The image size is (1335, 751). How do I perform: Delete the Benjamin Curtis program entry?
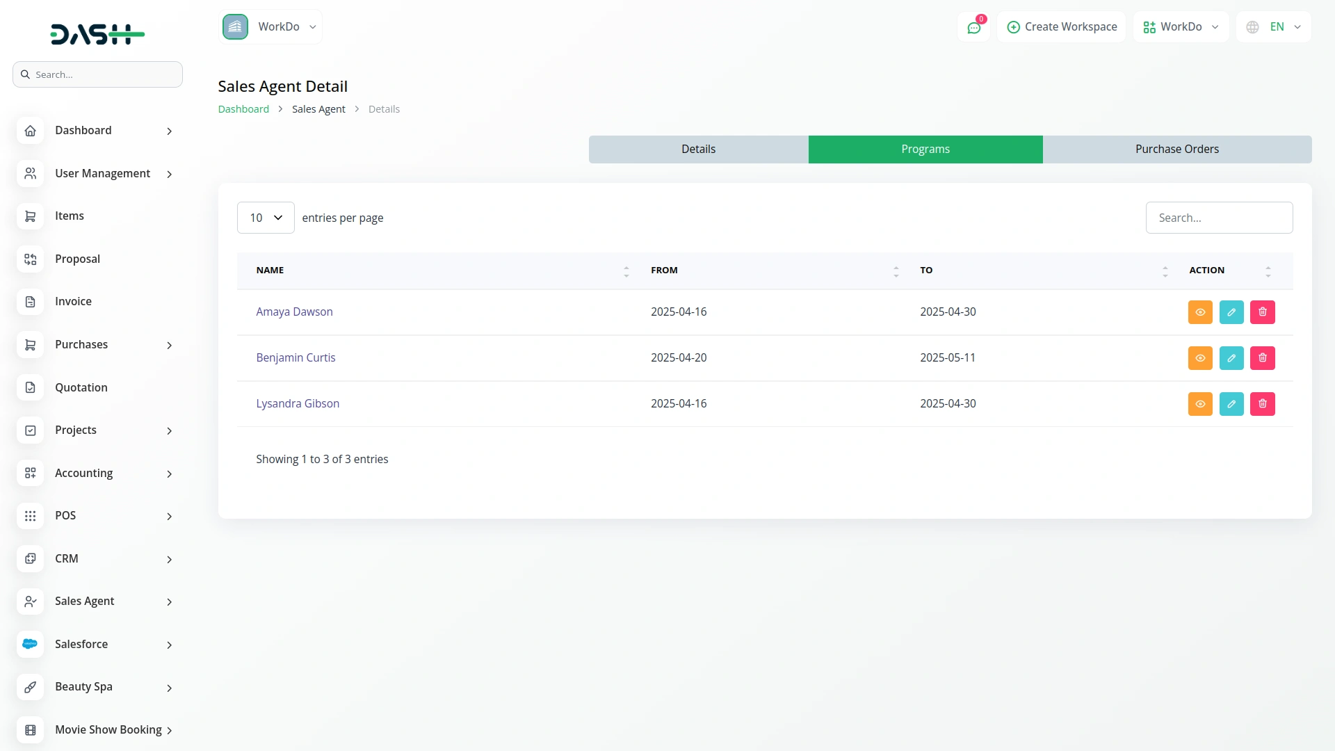coord(1262,358)
